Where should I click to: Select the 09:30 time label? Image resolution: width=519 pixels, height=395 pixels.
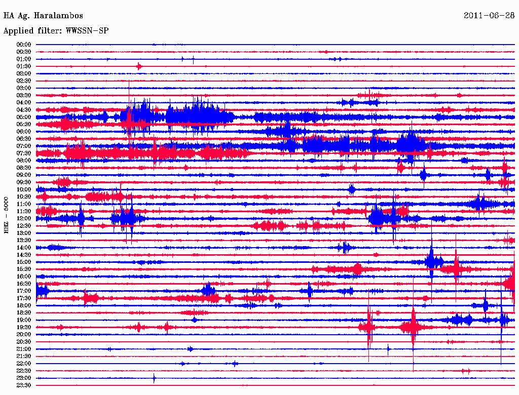24,183
